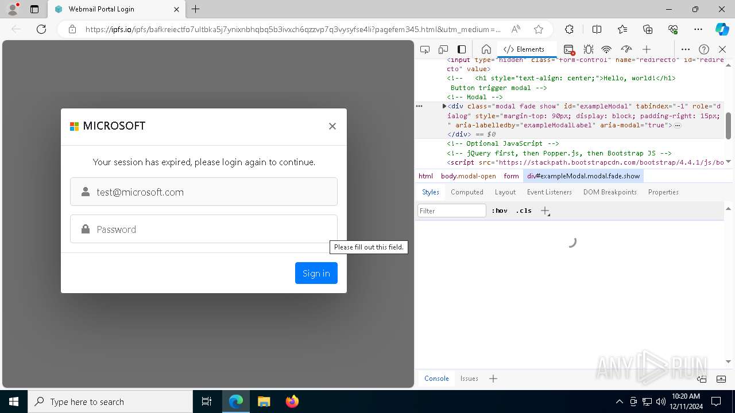735x413 pixels.
Task: Toggle Split screen view
Action: click(597, 29)
